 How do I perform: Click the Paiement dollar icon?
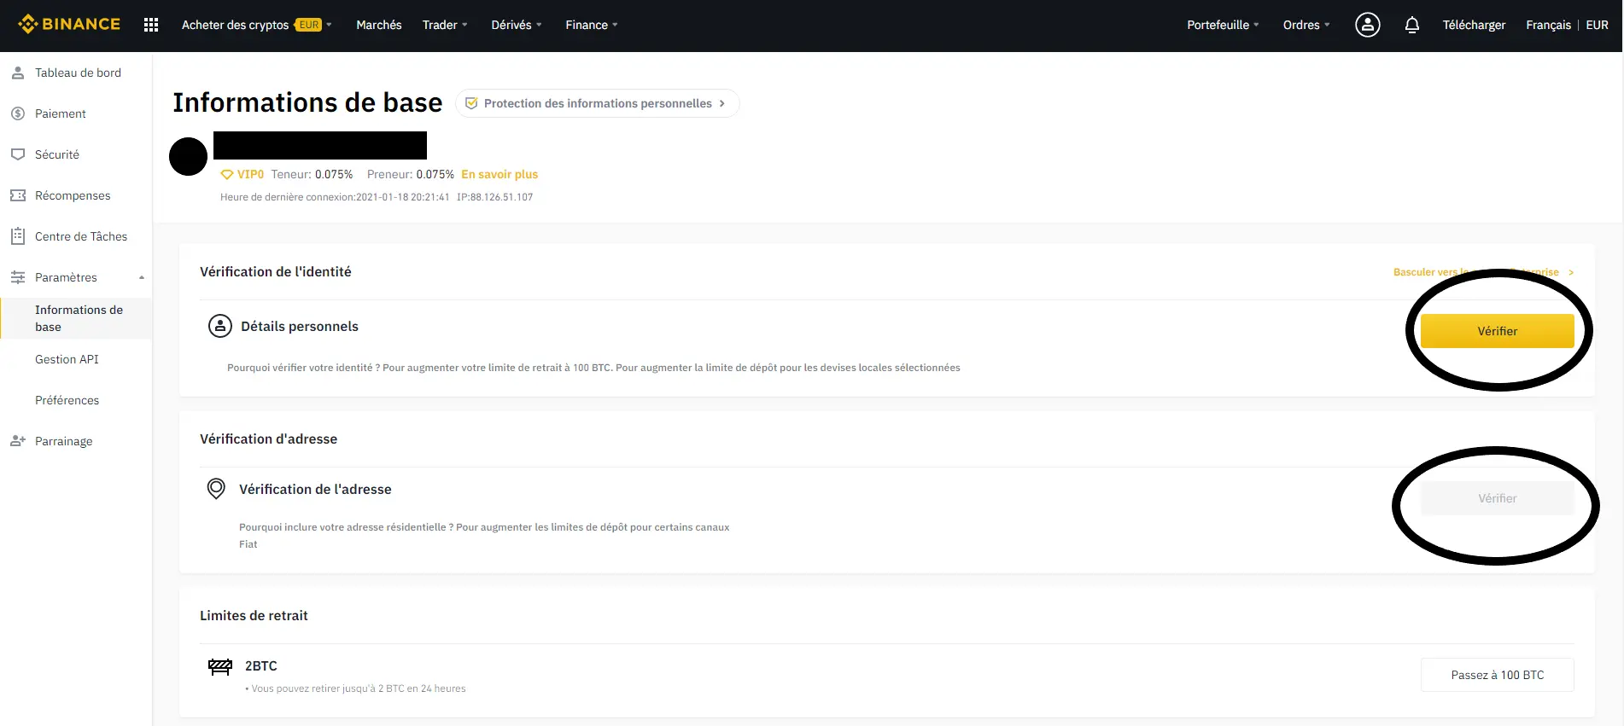coord(18,113)
